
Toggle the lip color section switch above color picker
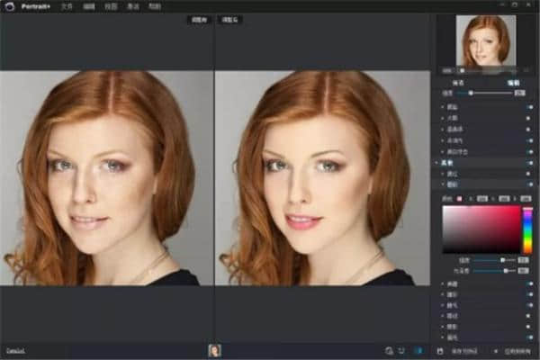529,183
